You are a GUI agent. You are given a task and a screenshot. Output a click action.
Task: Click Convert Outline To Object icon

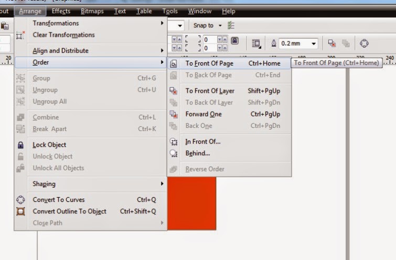20,211
